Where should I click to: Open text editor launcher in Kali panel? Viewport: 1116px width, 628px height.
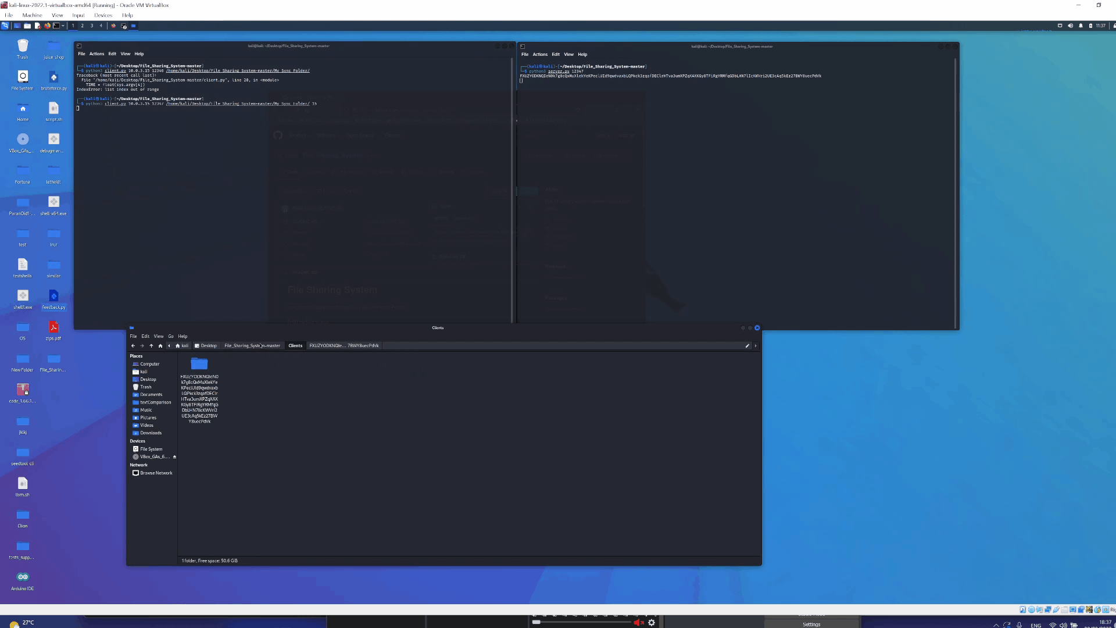tap(37, 26)
